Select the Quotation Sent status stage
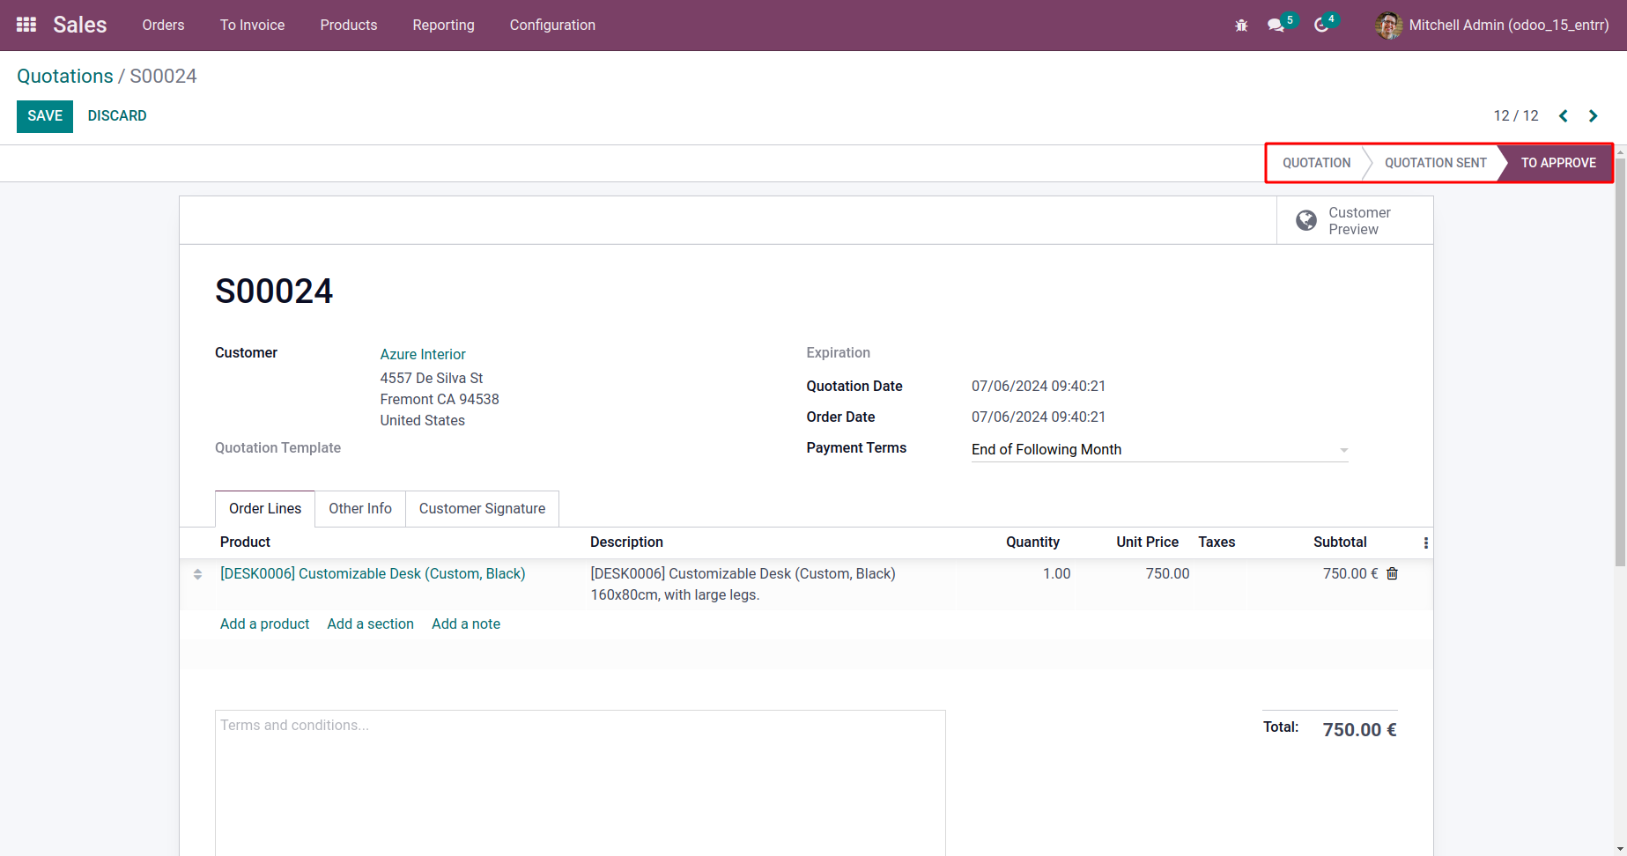Screen dimensions: 1627x856 (x=1435, y=163)
